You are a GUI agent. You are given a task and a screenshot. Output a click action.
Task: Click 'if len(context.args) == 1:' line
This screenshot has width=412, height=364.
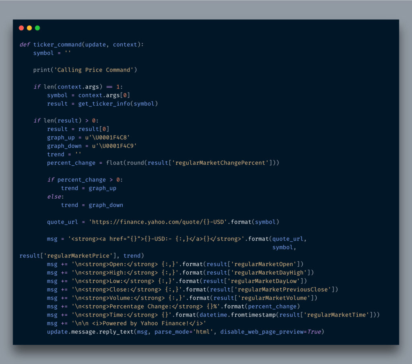[x=78, y=86]
